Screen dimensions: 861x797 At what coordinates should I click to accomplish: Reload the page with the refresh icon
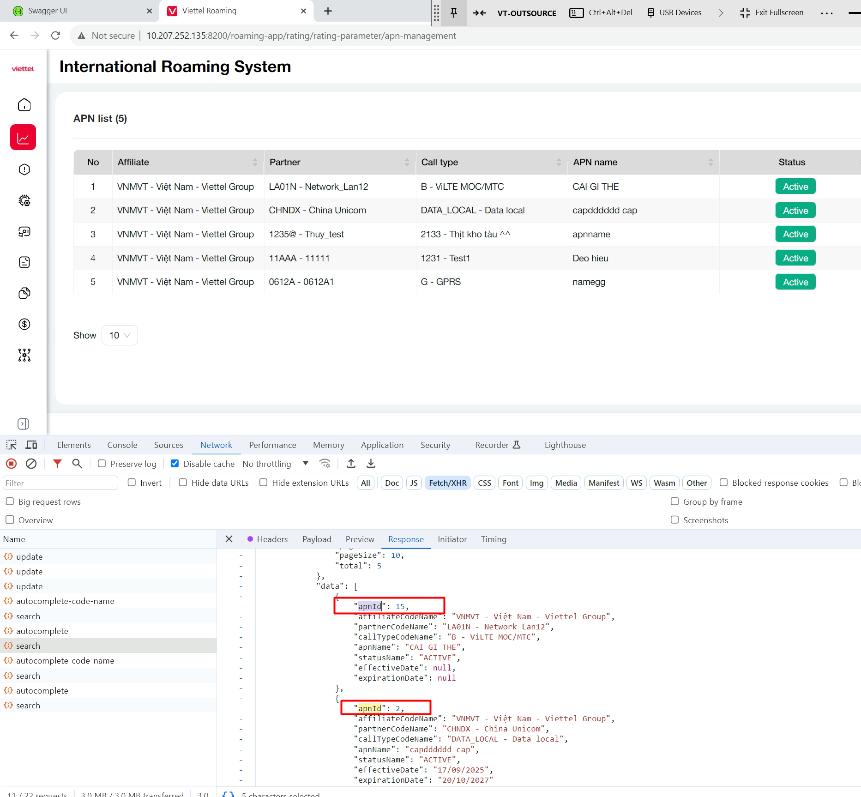pos(55,36)
